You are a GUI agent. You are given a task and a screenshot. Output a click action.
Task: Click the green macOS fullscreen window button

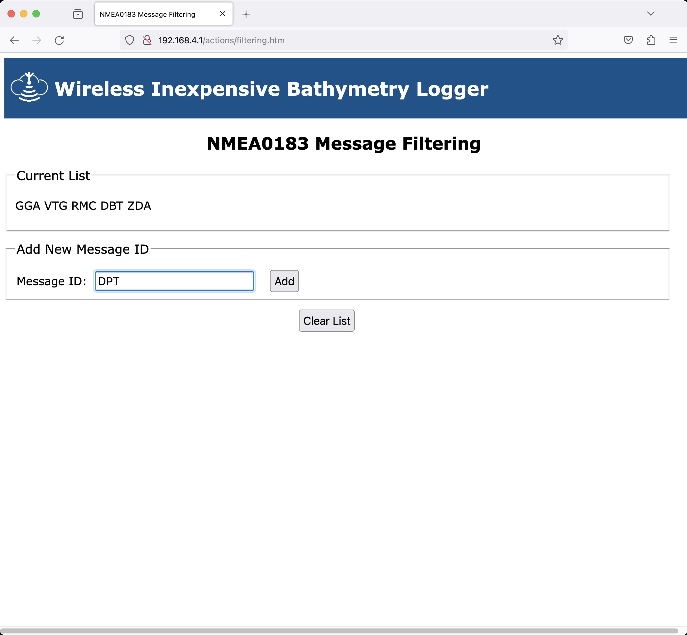coord(36,14)
